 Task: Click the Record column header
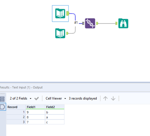[16, 107]
